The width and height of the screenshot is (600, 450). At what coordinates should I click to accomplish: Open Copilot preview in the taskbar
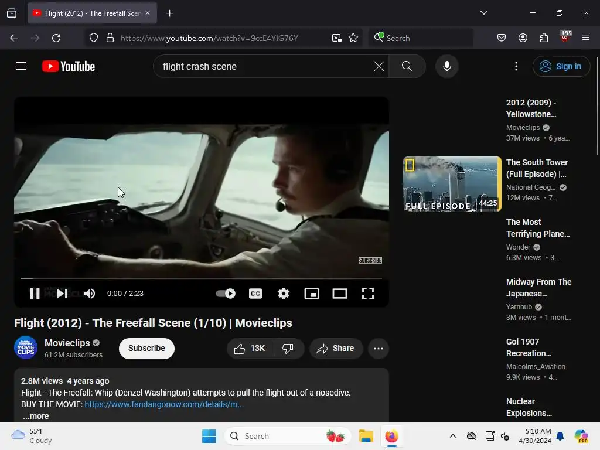[581, 436]
